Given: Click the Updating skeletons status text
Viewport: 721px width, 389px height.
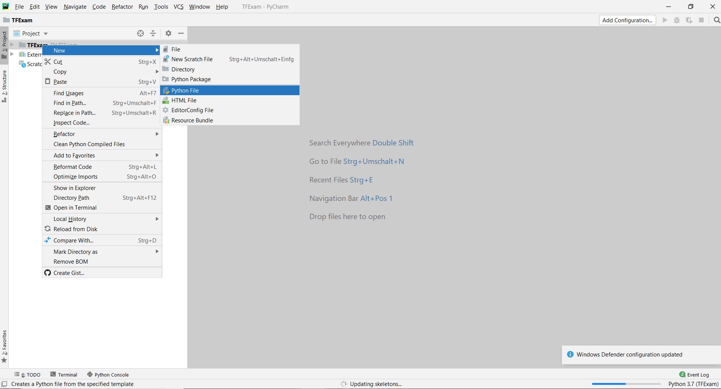Looking at the screenshot, I should [376, 384].
